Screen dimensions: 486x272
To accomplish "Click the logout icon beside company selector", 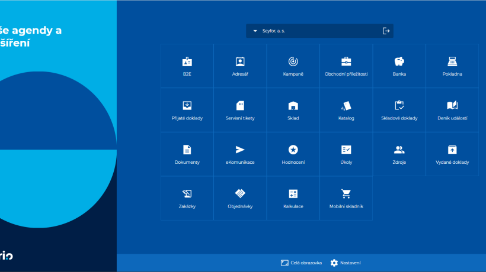I will pos(386,31).
